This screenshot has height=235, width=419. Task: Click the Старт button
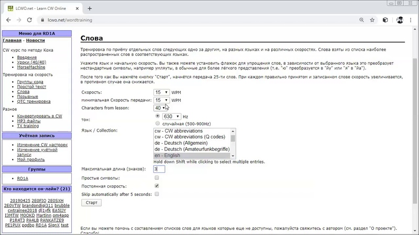tap(91, 203)
